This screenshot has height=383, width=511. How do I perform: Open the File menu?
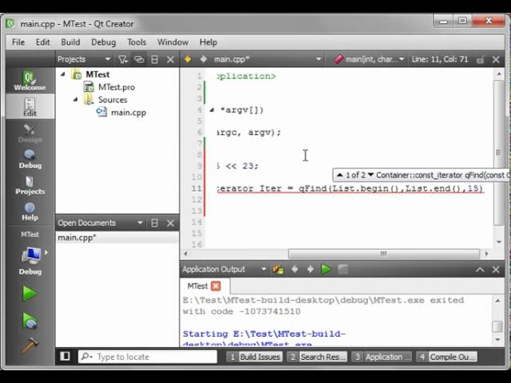click(18, 42)
